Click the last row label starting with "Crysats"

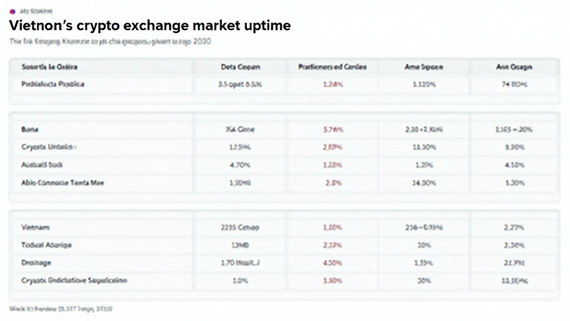pos(74,280)
